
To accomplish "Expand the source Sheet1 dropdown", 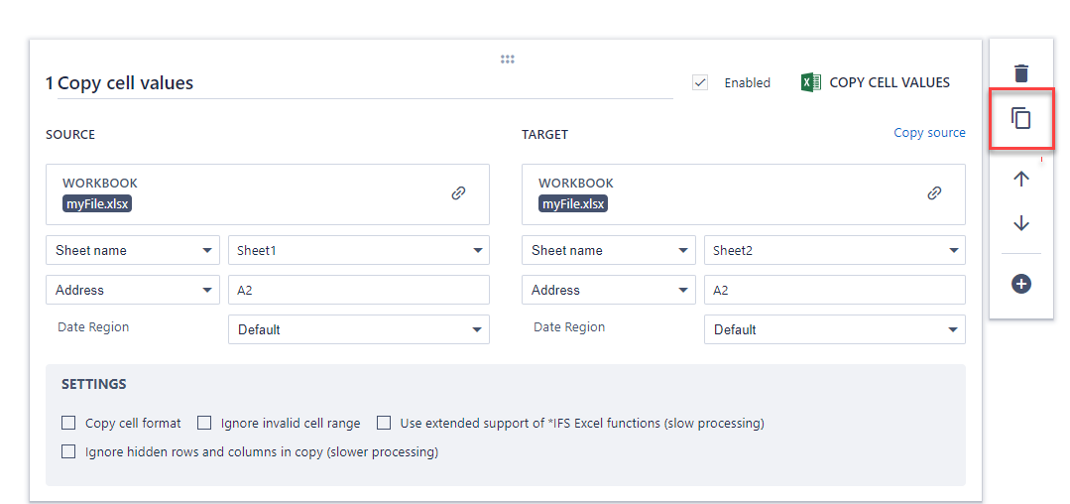I will point(358,250).
